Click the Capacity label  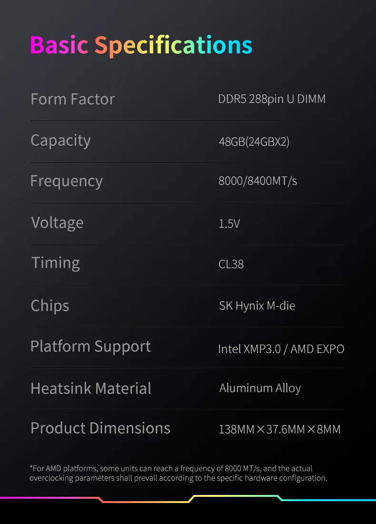point(60,141)
